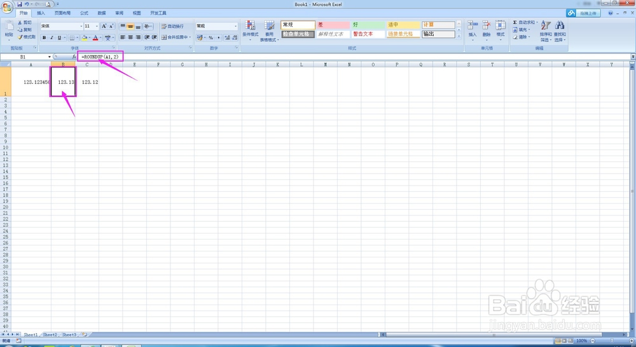Switch to 开发工具 ribbon tab
Viewport: 636px width, 347px height.
pyautogui.click(x=158, y=13)
